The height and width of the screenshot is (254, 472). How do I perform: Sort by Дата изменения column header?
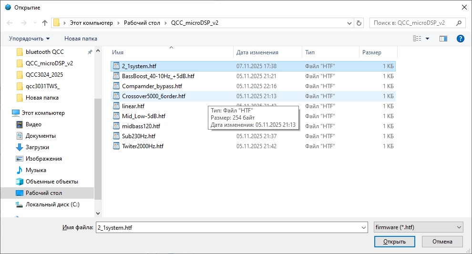click(x=257, y=52)
